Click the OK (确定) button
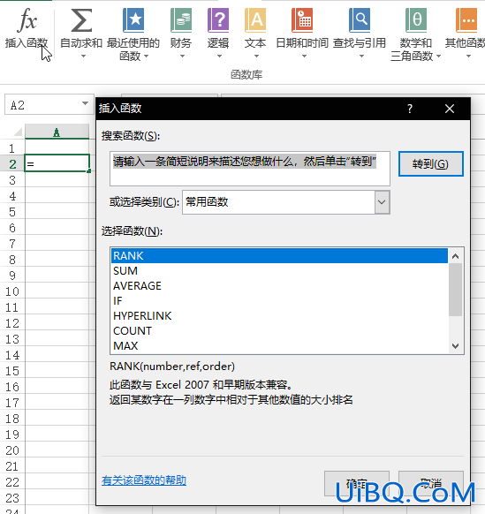485x514 pixels. click(356, 484)
